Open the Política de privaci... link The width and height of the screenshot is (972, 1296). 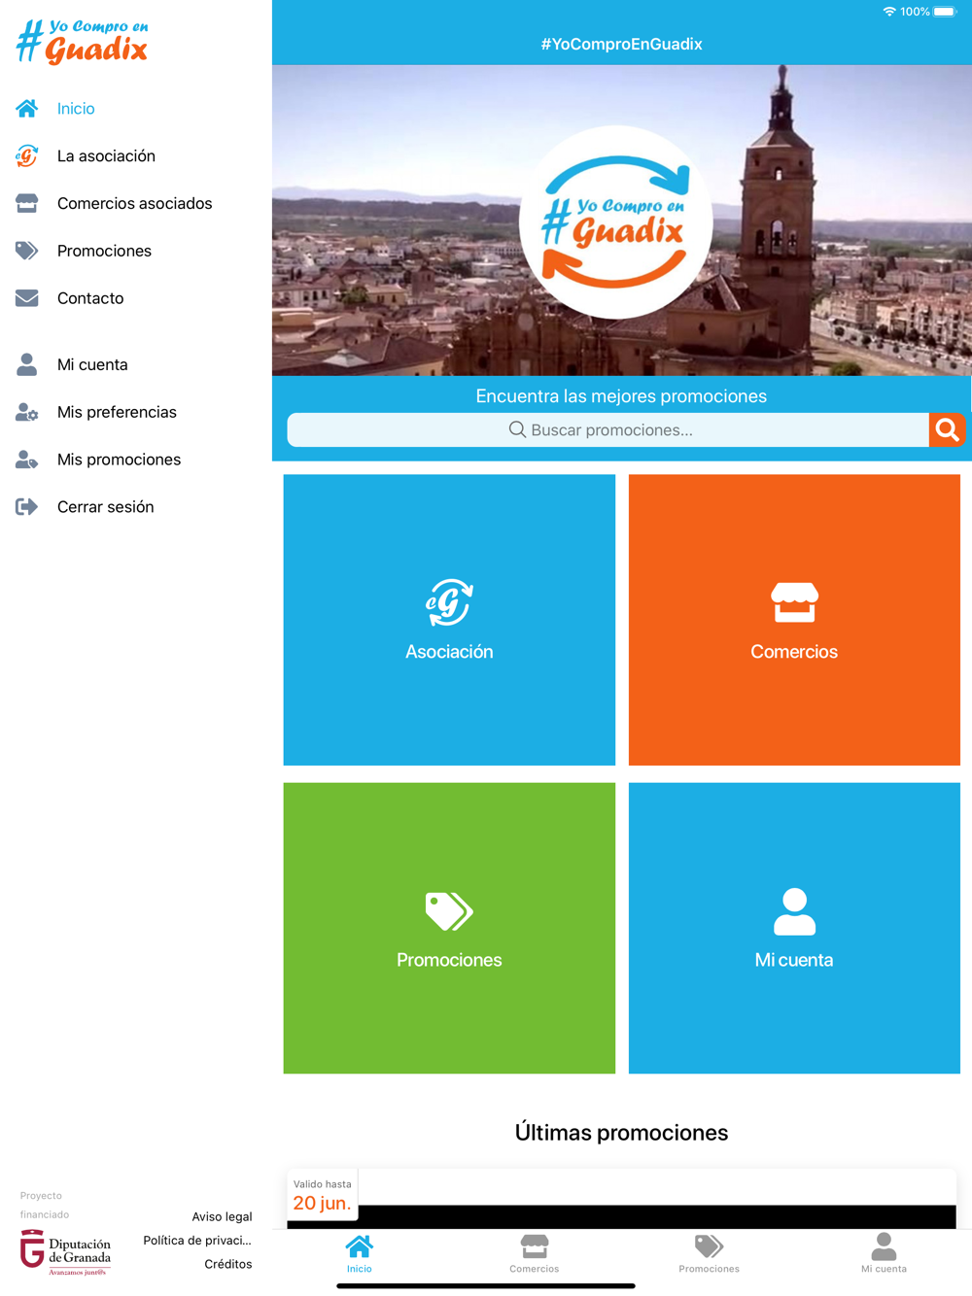coord(197,1241)
